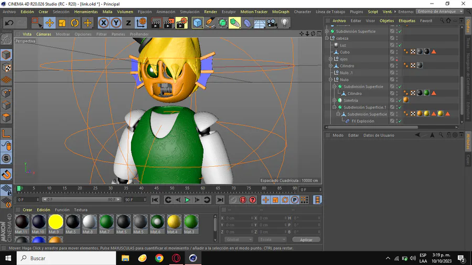Open Modo menu in attribute manager
Viewport: 472px width, 265px height.
point(338,135)
